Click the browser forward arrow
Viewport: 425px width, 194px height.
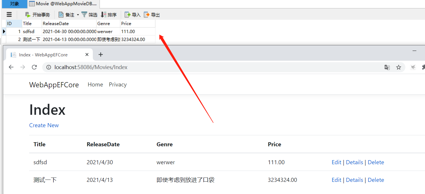click(x=23, y=67)
